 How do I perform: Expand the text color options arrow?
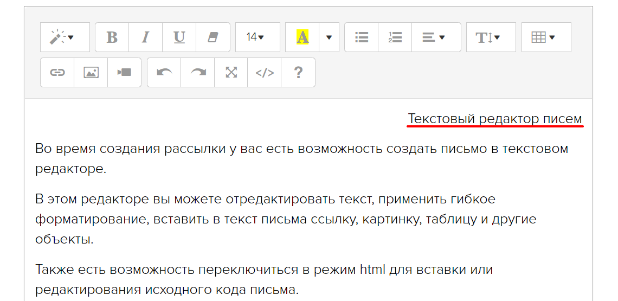(329, 37)
